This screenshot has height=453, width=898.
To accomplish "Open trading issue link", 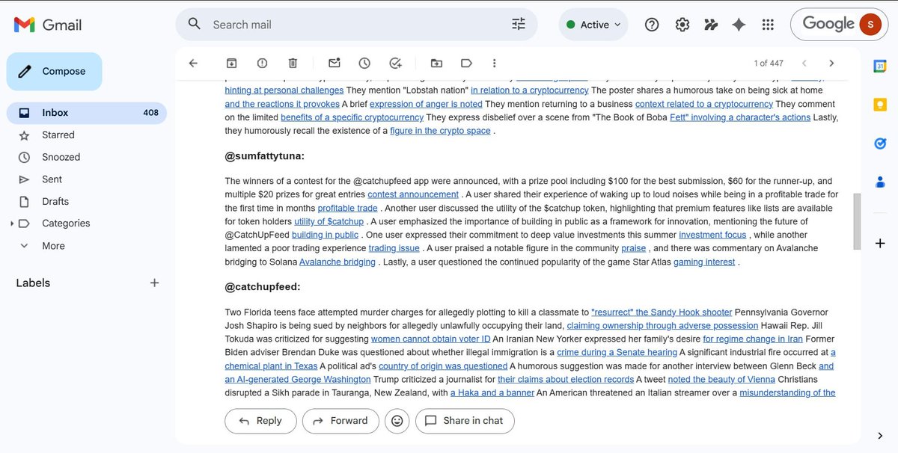I will tap(394, 248).
